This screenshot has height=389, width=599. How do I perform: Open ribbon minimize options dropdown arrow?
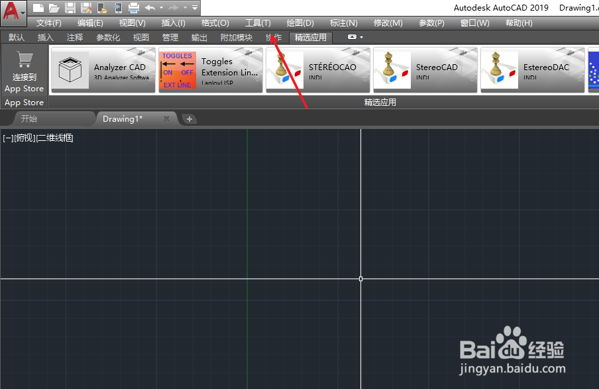click(x=361, y=37)
